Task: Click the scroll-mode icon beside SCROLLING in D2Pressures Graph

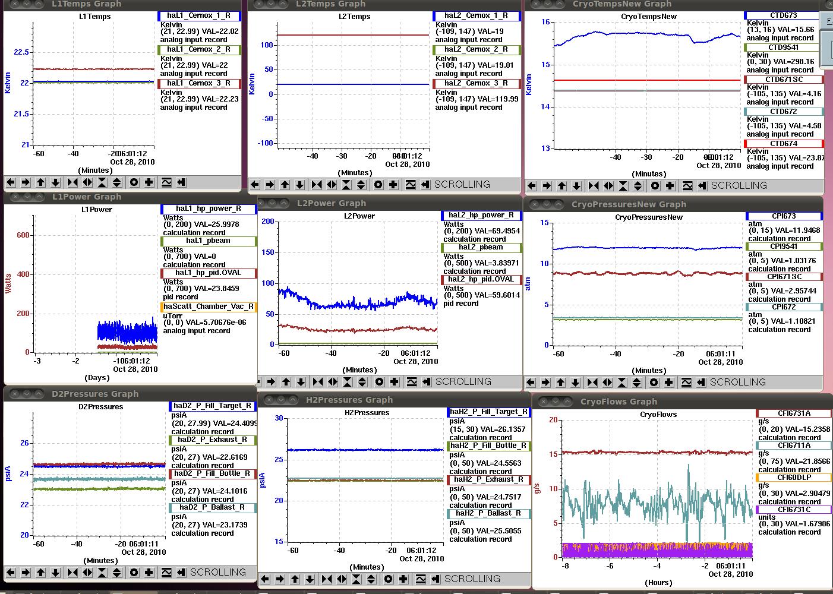Action: tap(181, 573)
